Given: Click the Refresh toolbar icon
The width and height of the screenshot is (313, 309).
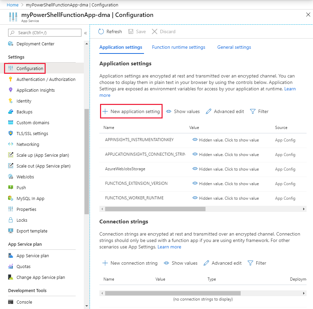Looking at the screenshot, I should (101, 31).
